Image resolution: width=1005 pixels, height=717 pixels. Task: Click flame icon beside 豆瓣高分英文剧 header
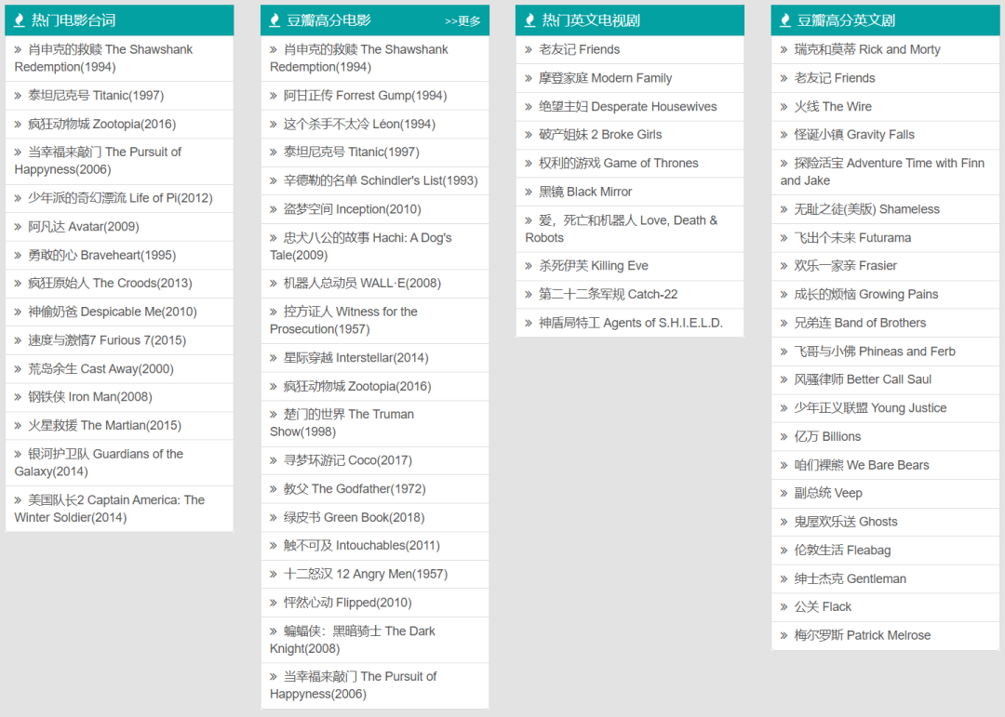pyautogui.click(x=785, y=20)
